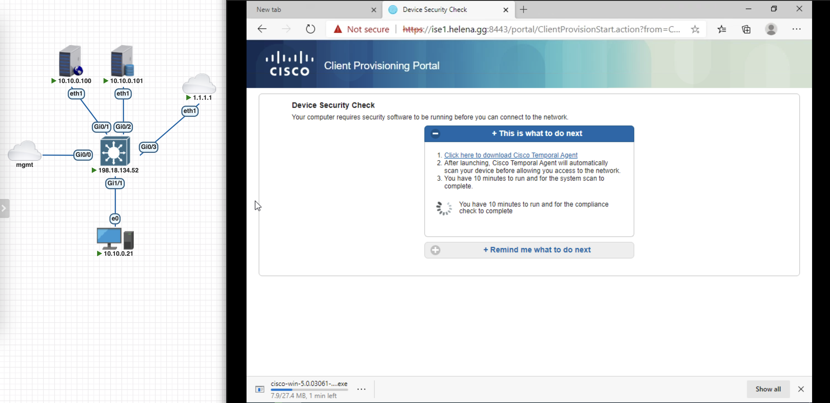Screen dimensions: 830x403
Task: Click the browser profile avatar
Action: click(771, 29)
